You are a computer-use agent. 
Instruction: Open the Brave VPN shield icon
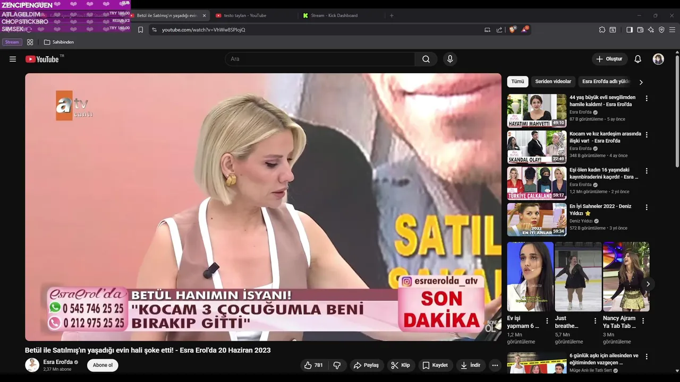point(661,30)
